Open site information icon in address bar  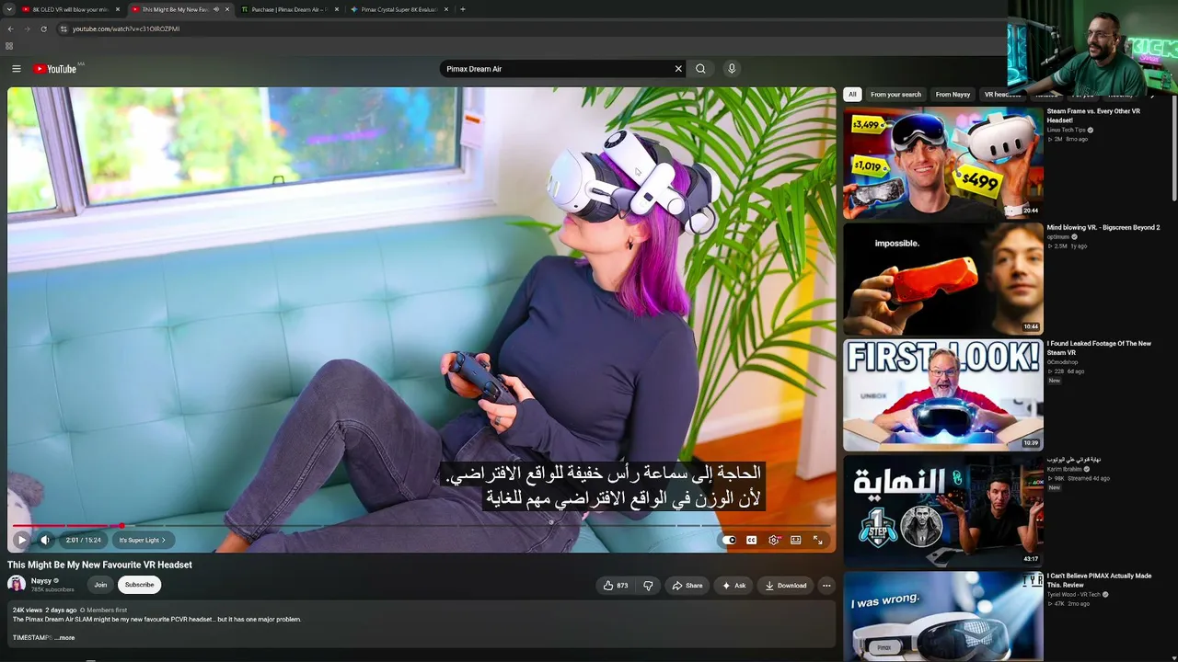coord(64,29)
